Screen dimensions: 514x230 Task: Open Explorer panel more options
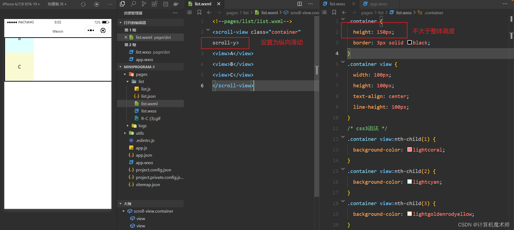[175, 13]
